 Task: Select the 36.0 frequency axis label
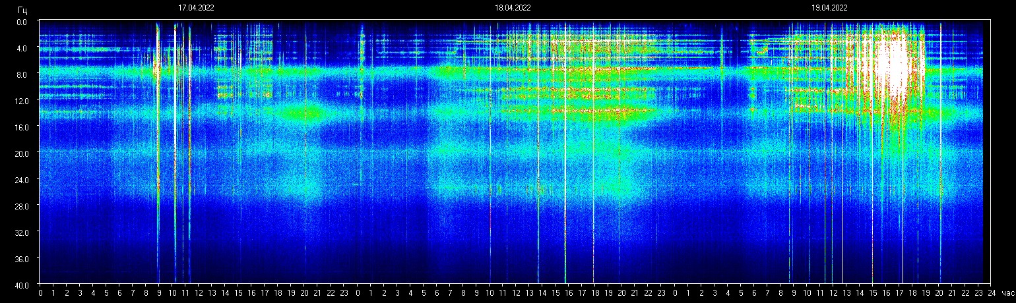(x=22, y=259)
